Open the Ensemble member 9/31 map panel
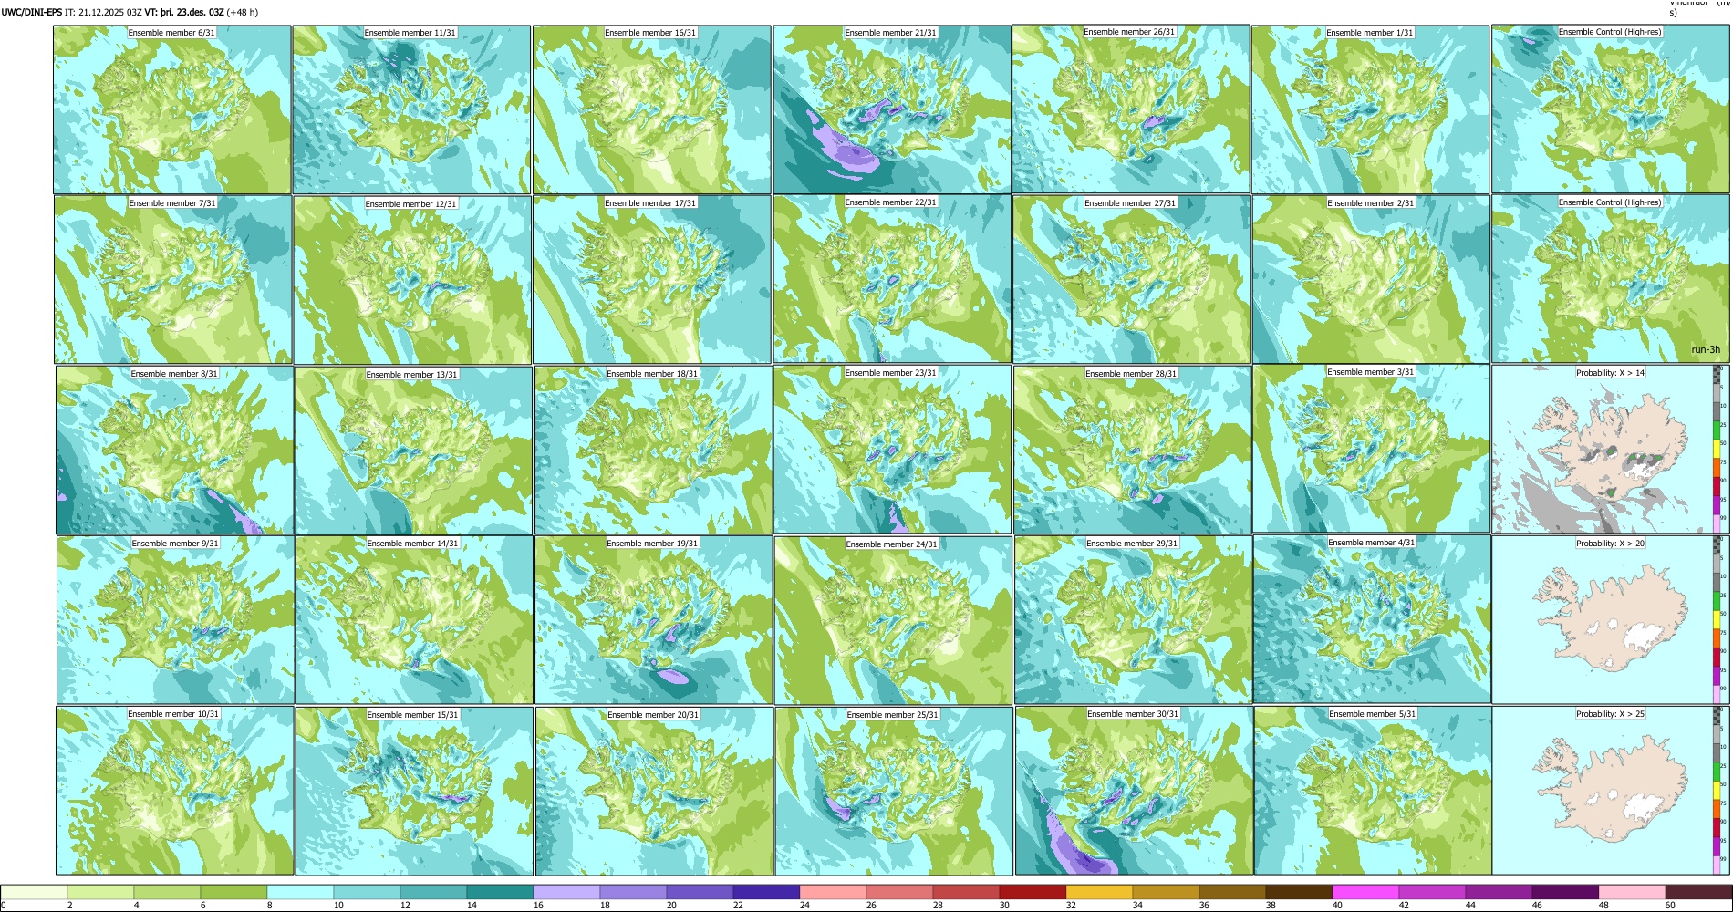Image resolution: width=1733 pixels, height=912 pixels. (x=175, y=619)
